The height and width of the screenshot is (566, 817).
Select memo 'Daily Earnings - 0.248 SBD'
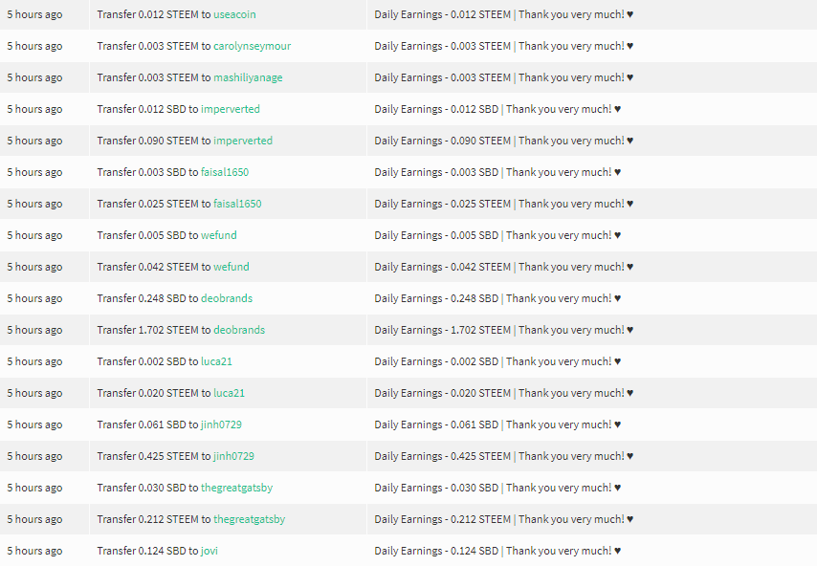pyautogui.click(x=436, y=298)
